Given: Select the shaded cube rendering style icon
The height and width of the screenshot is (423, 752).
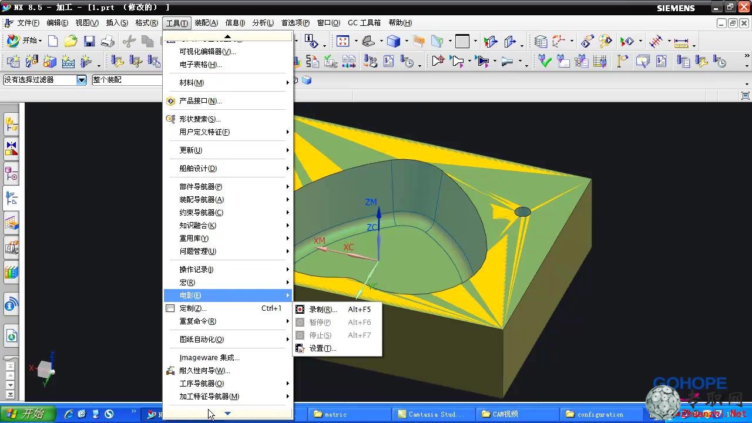Looking at the screenshot, I should pyautogui.click(x=394, y=41).
